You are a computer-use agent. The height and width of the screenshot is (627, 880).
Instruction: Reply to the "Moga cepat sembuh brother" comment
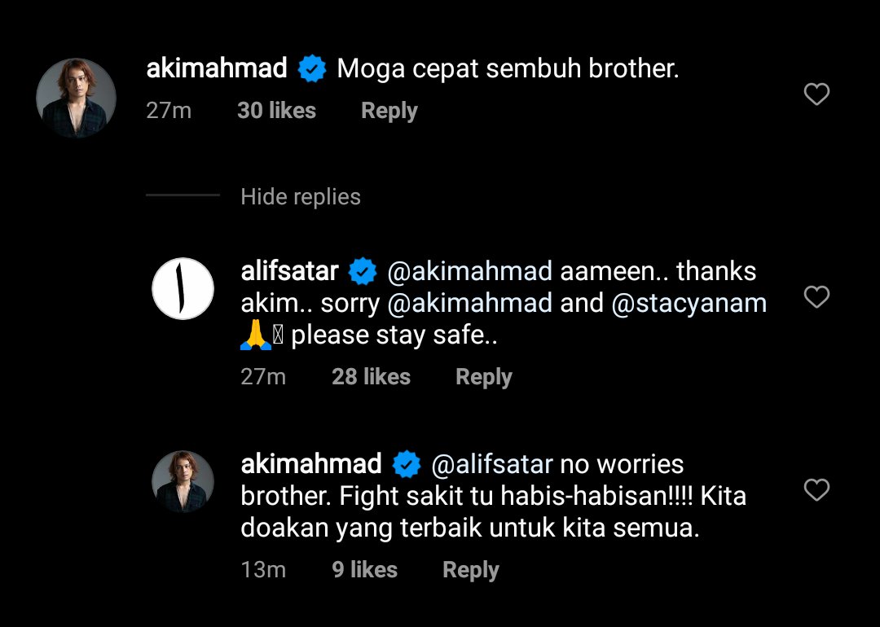tap(389, 111)
